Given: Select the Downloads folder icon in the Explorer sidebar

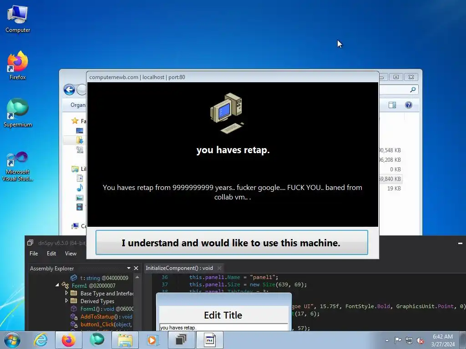Looking at the screenshot, I should pos(80,140).
